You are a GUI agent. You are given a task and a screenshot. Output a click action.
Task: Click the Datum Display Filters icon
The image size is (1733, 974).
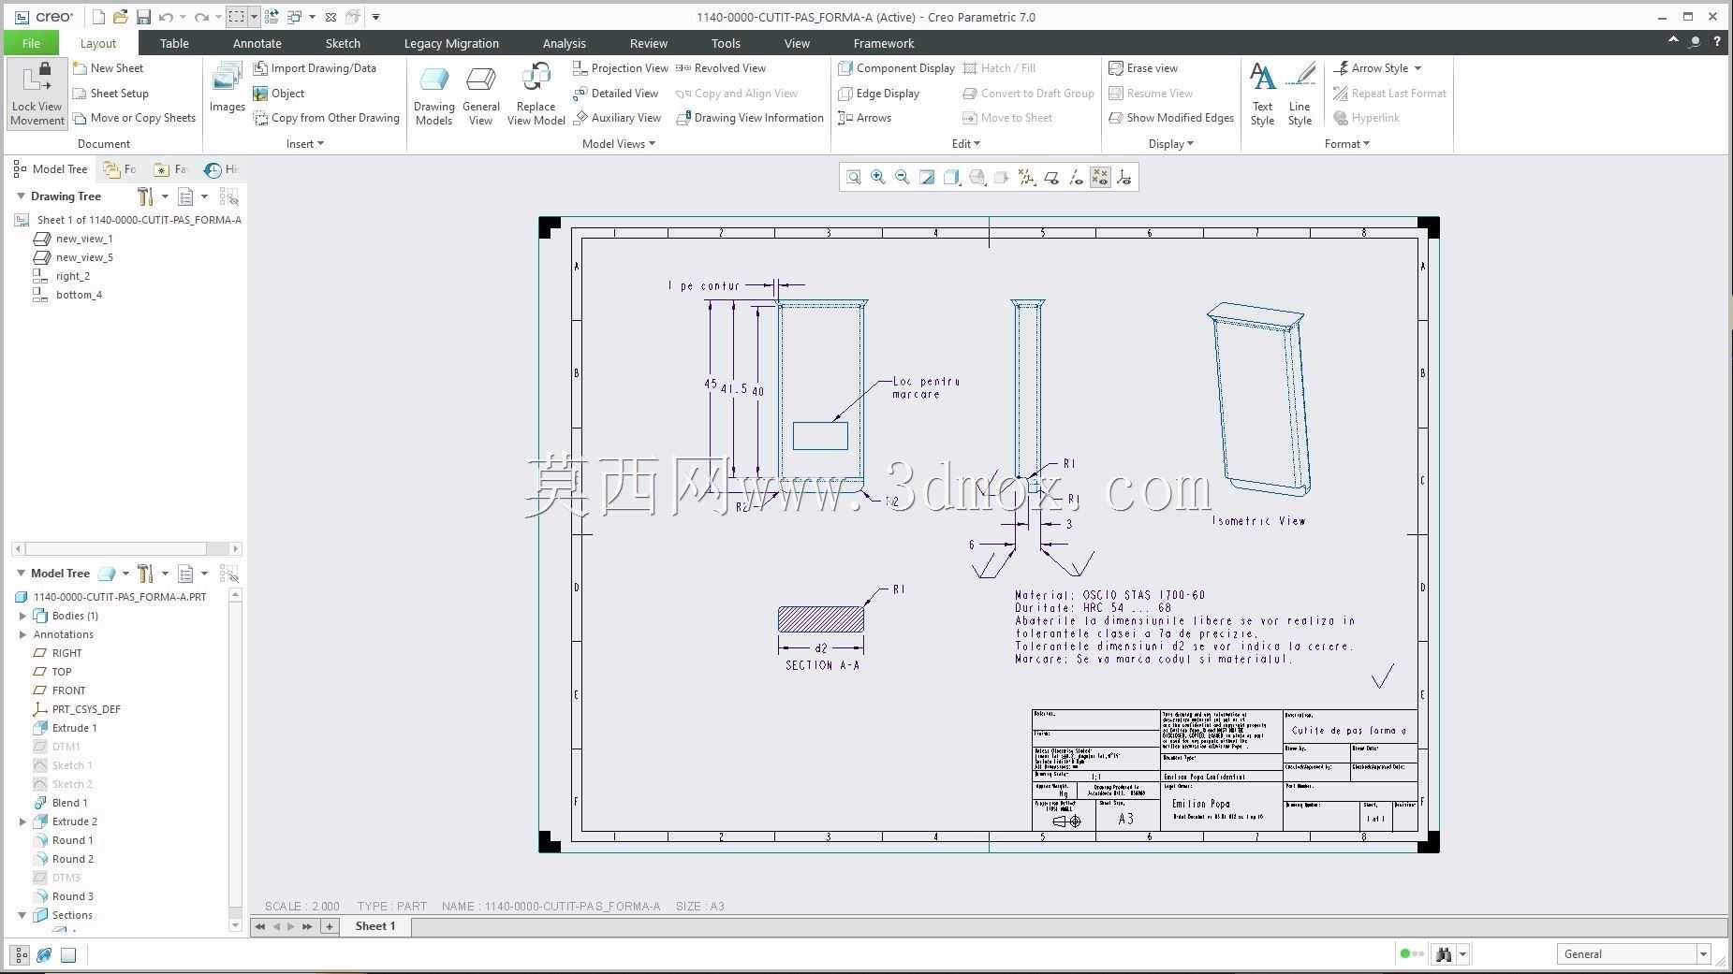click(1027, 178)
